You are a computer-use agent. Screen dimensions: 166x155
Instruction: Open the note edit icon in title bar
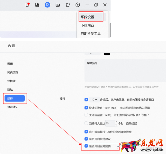point(58,5)
